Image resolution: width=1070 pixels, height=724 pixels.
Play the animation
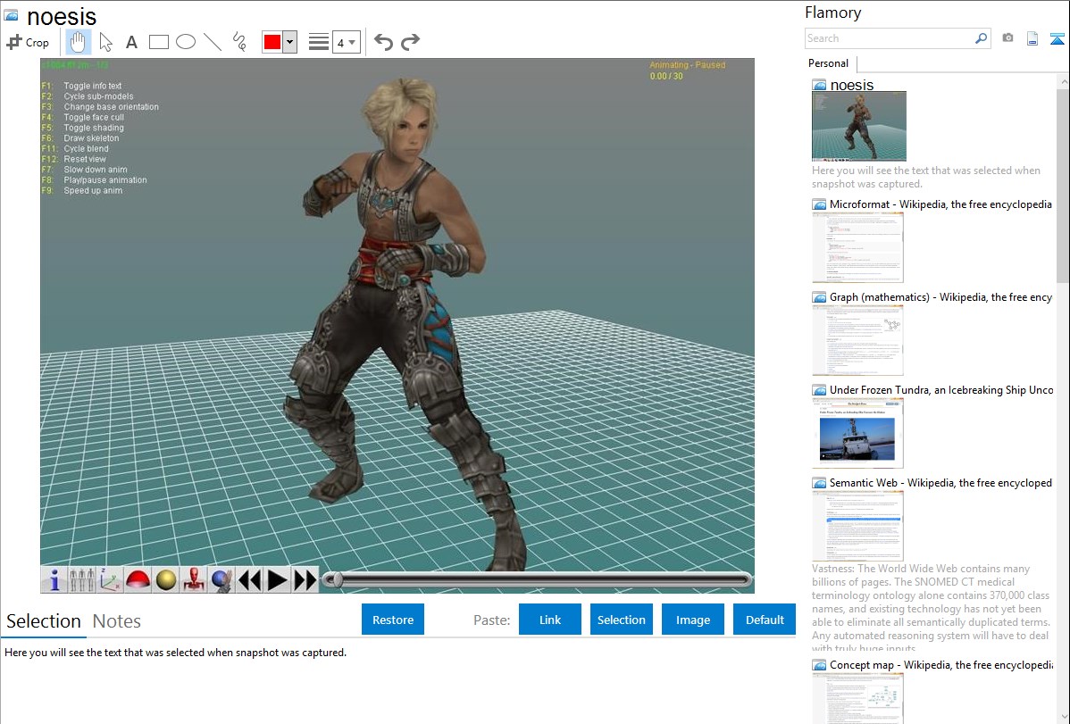pos(277,580)
